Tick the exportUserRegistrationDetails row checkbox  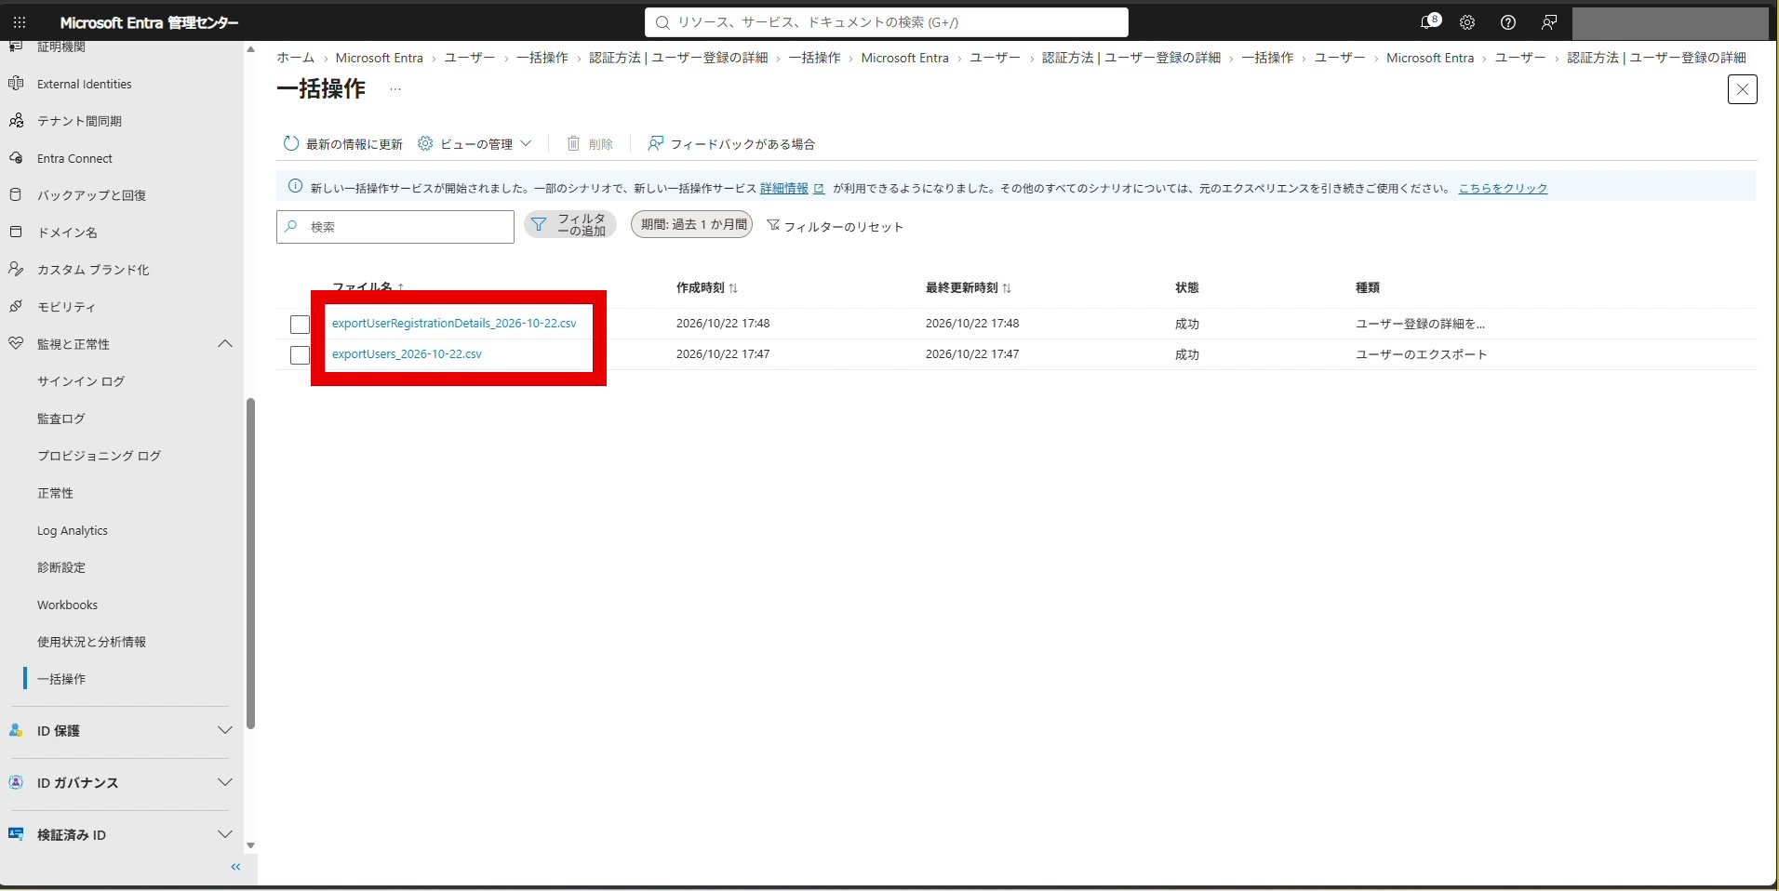pyautogui.click(x=300, y=325)
